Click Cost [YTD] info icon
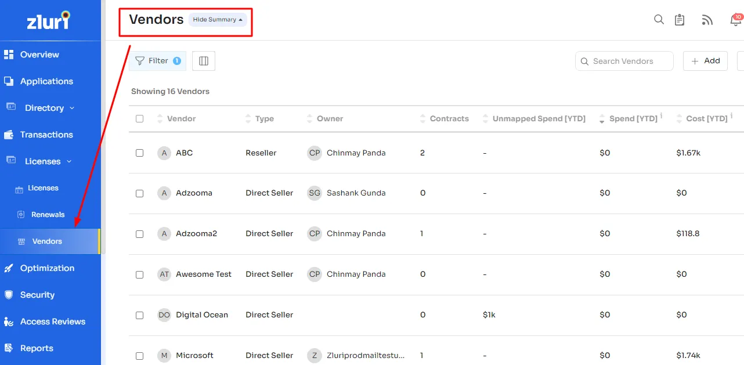The image size is (744, 365). tap(731, 115)
